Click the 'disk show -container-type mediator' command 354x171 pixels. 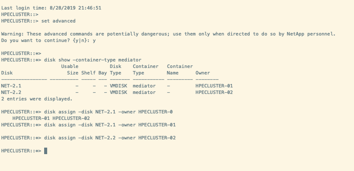93,60
